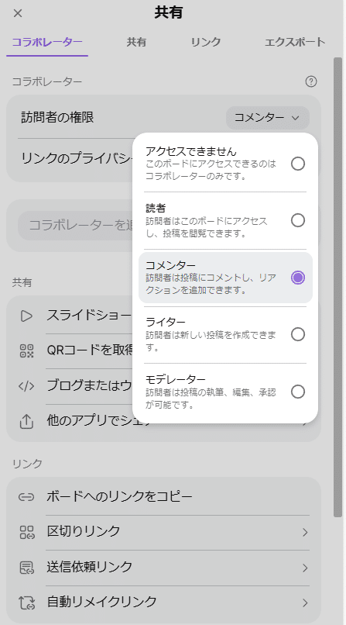Select the 読者 radio option

point(298,220)
